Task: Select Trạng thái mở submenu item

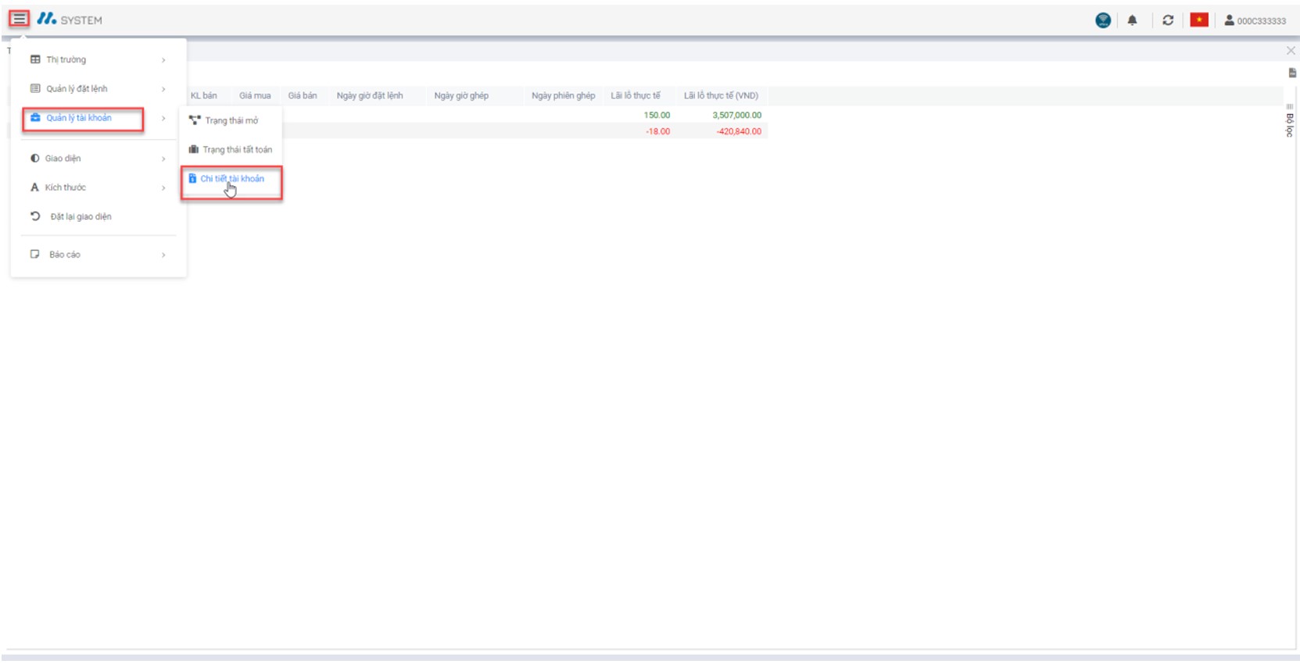Action: (x=231, y=121)
